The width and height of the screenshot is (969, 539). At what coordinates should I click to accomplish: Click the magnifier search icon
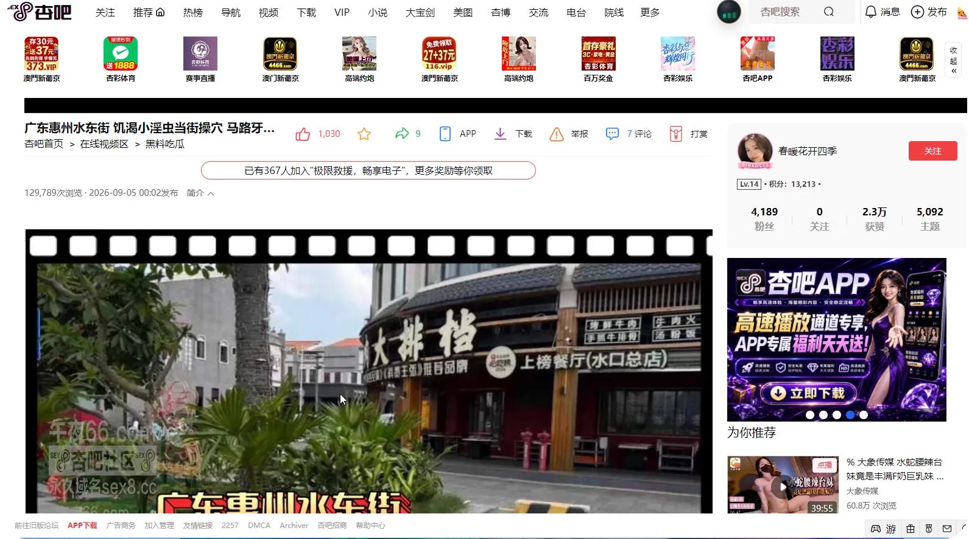(829, 12)
